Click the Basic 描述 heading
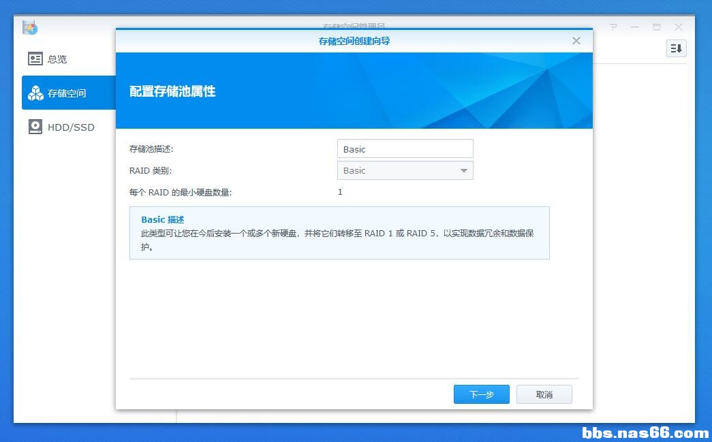 coord(163,220)
